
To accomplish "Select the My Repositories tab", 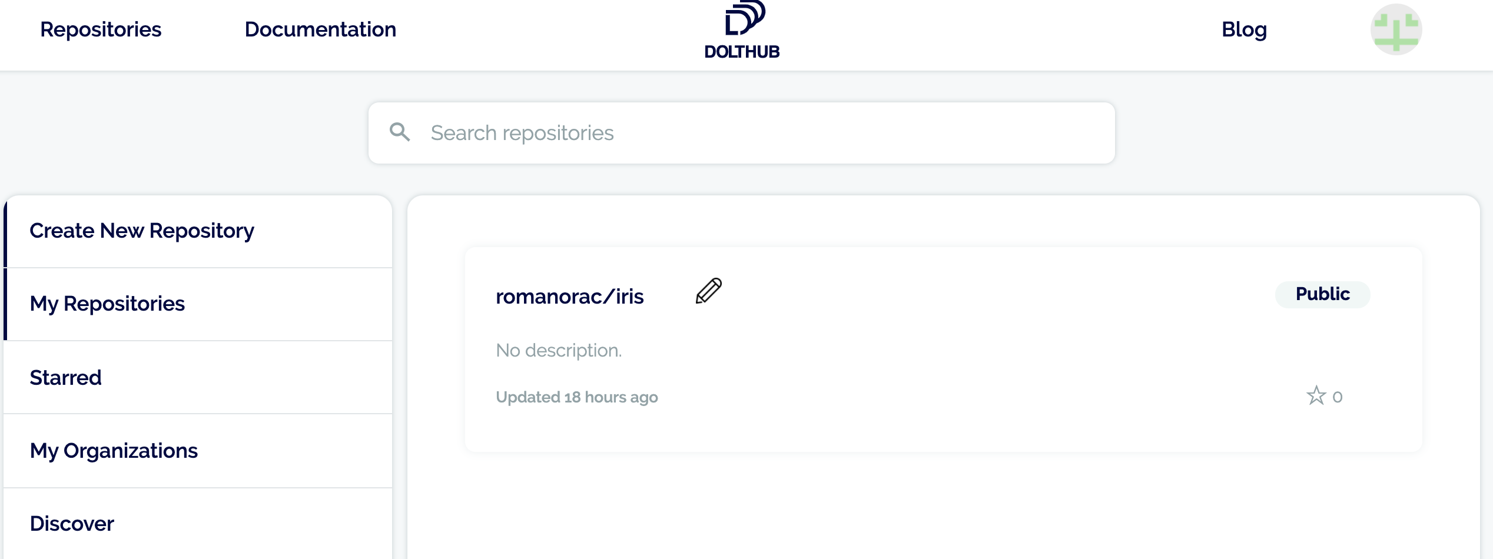I will pos(107,304).
